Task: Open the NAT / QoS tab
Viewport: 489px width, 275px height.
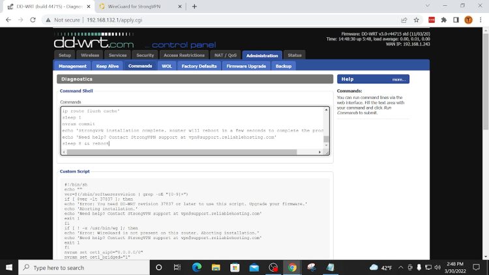Action: coord(226,55)
